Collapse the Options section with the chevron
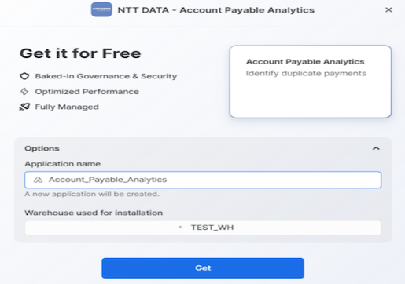Viewport: 405px width, 284px height. tap(376, 148)
